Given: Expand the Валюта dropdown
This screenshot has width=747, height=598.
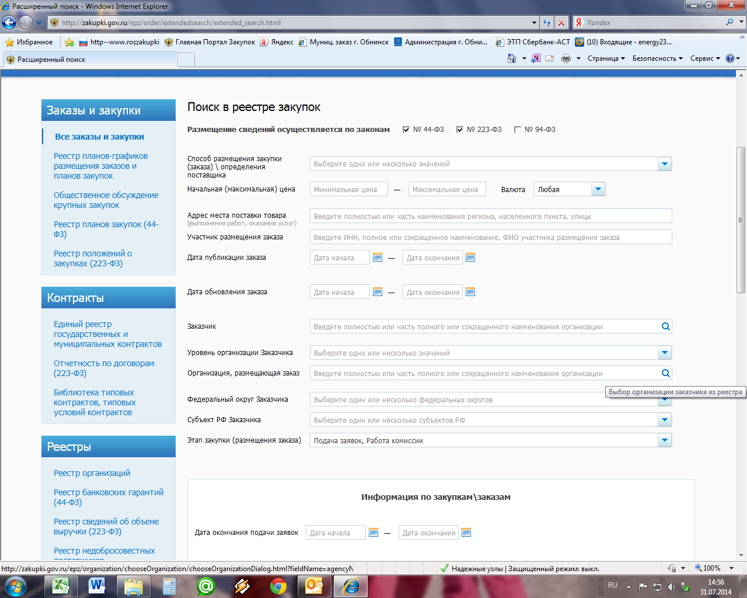Looking at the screenshot, I should coord(598,189).
